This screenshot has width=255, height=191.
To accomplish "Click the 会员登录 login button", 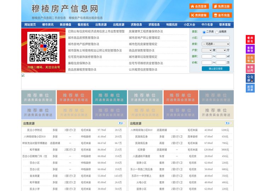I will point(199,6).
